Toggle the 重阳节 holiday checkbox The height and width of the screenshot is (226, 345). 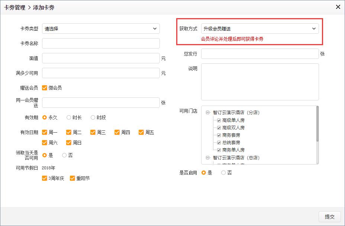click(x=72, y=178)
